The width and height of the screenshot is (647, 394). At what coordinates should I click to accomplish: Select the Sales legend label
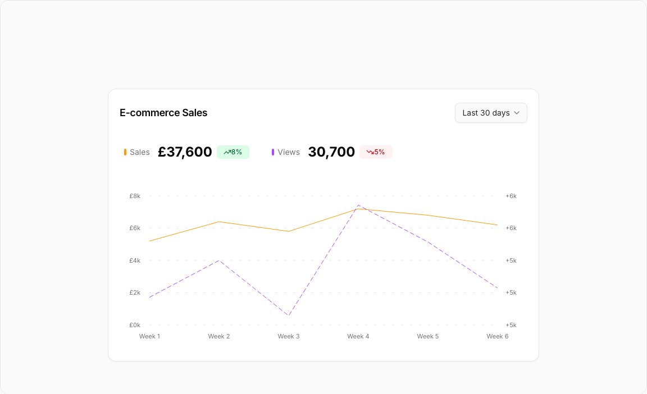click(x=139, y=152)
